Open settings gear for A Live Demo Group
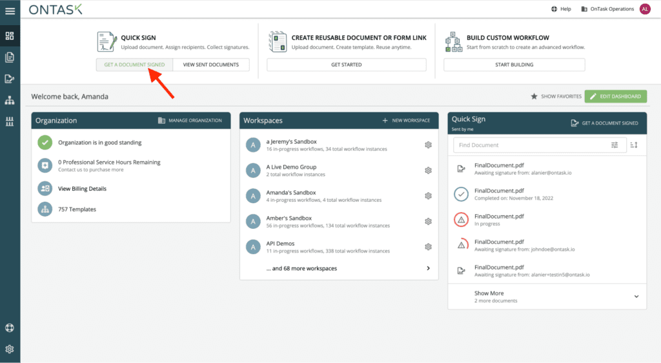Image resolution: width=661 pixels, height=363 pixels. (429, 171)
